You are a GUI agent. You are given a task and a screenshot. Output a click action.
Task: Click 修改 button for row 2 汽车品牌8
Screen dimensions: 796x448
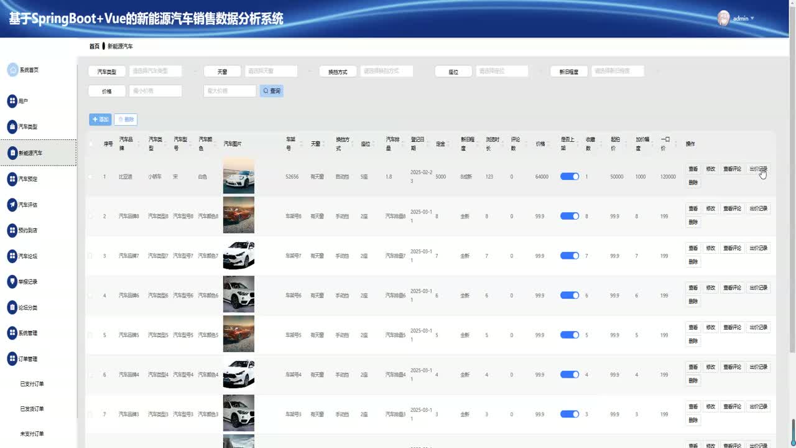click(x=711, y=208)
